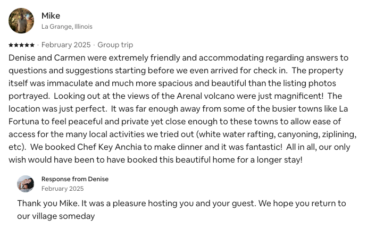
Task: Click the last star in the rating
Action: point(32,45)
